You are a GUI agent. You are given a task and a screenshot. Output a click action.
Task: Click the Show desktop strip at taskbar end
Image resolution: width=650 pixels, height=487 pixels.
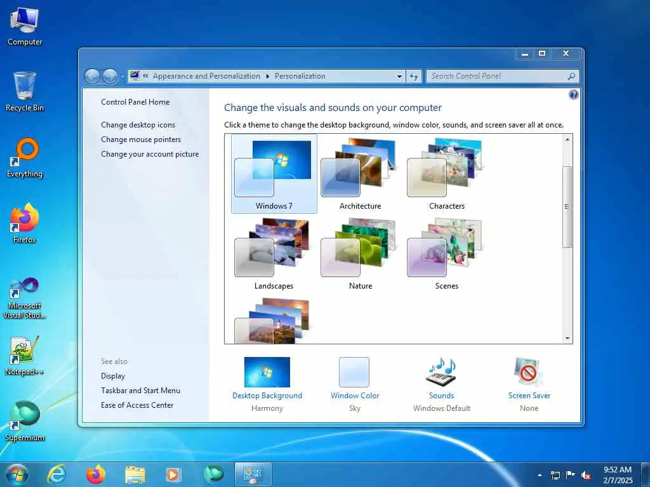pyautogui.click(x=646, y=475)
